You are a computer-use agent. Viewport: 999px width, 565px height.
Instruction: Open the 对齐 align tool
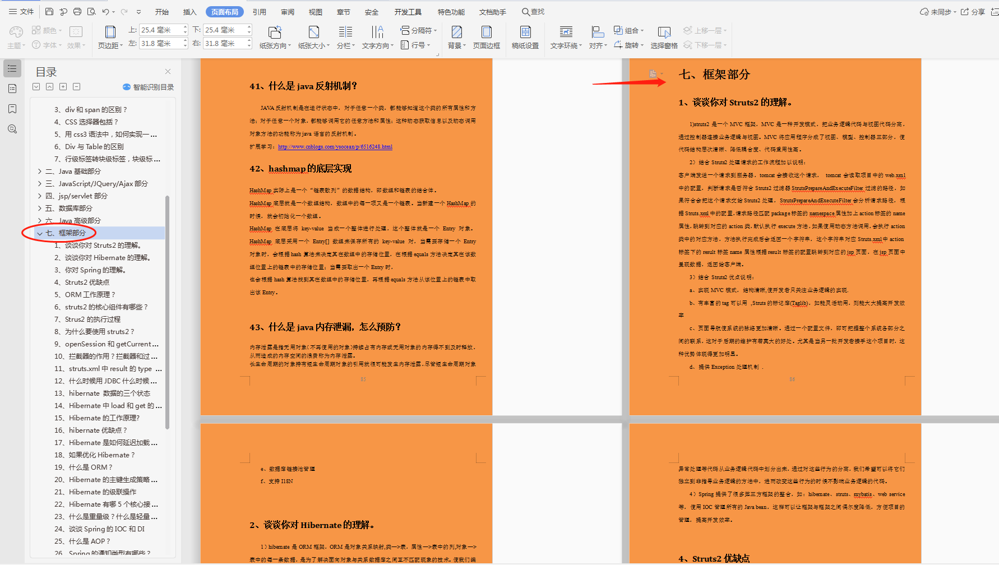598,38
